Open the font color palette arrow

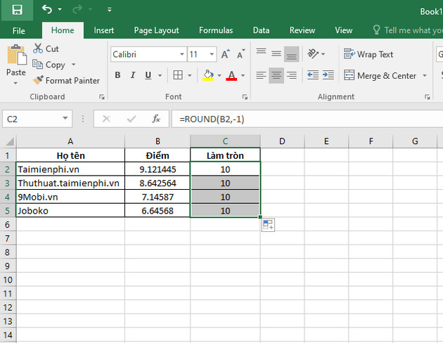243,75
